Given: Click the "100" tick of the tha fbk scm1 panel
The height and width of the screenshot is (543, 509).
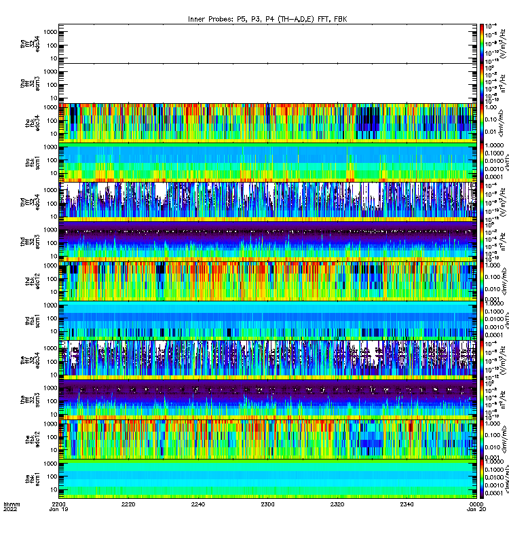Looking at the screenshot, I should coord(52,160).
